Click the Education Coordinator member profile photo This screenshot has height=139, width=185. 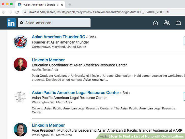point(20,64)
